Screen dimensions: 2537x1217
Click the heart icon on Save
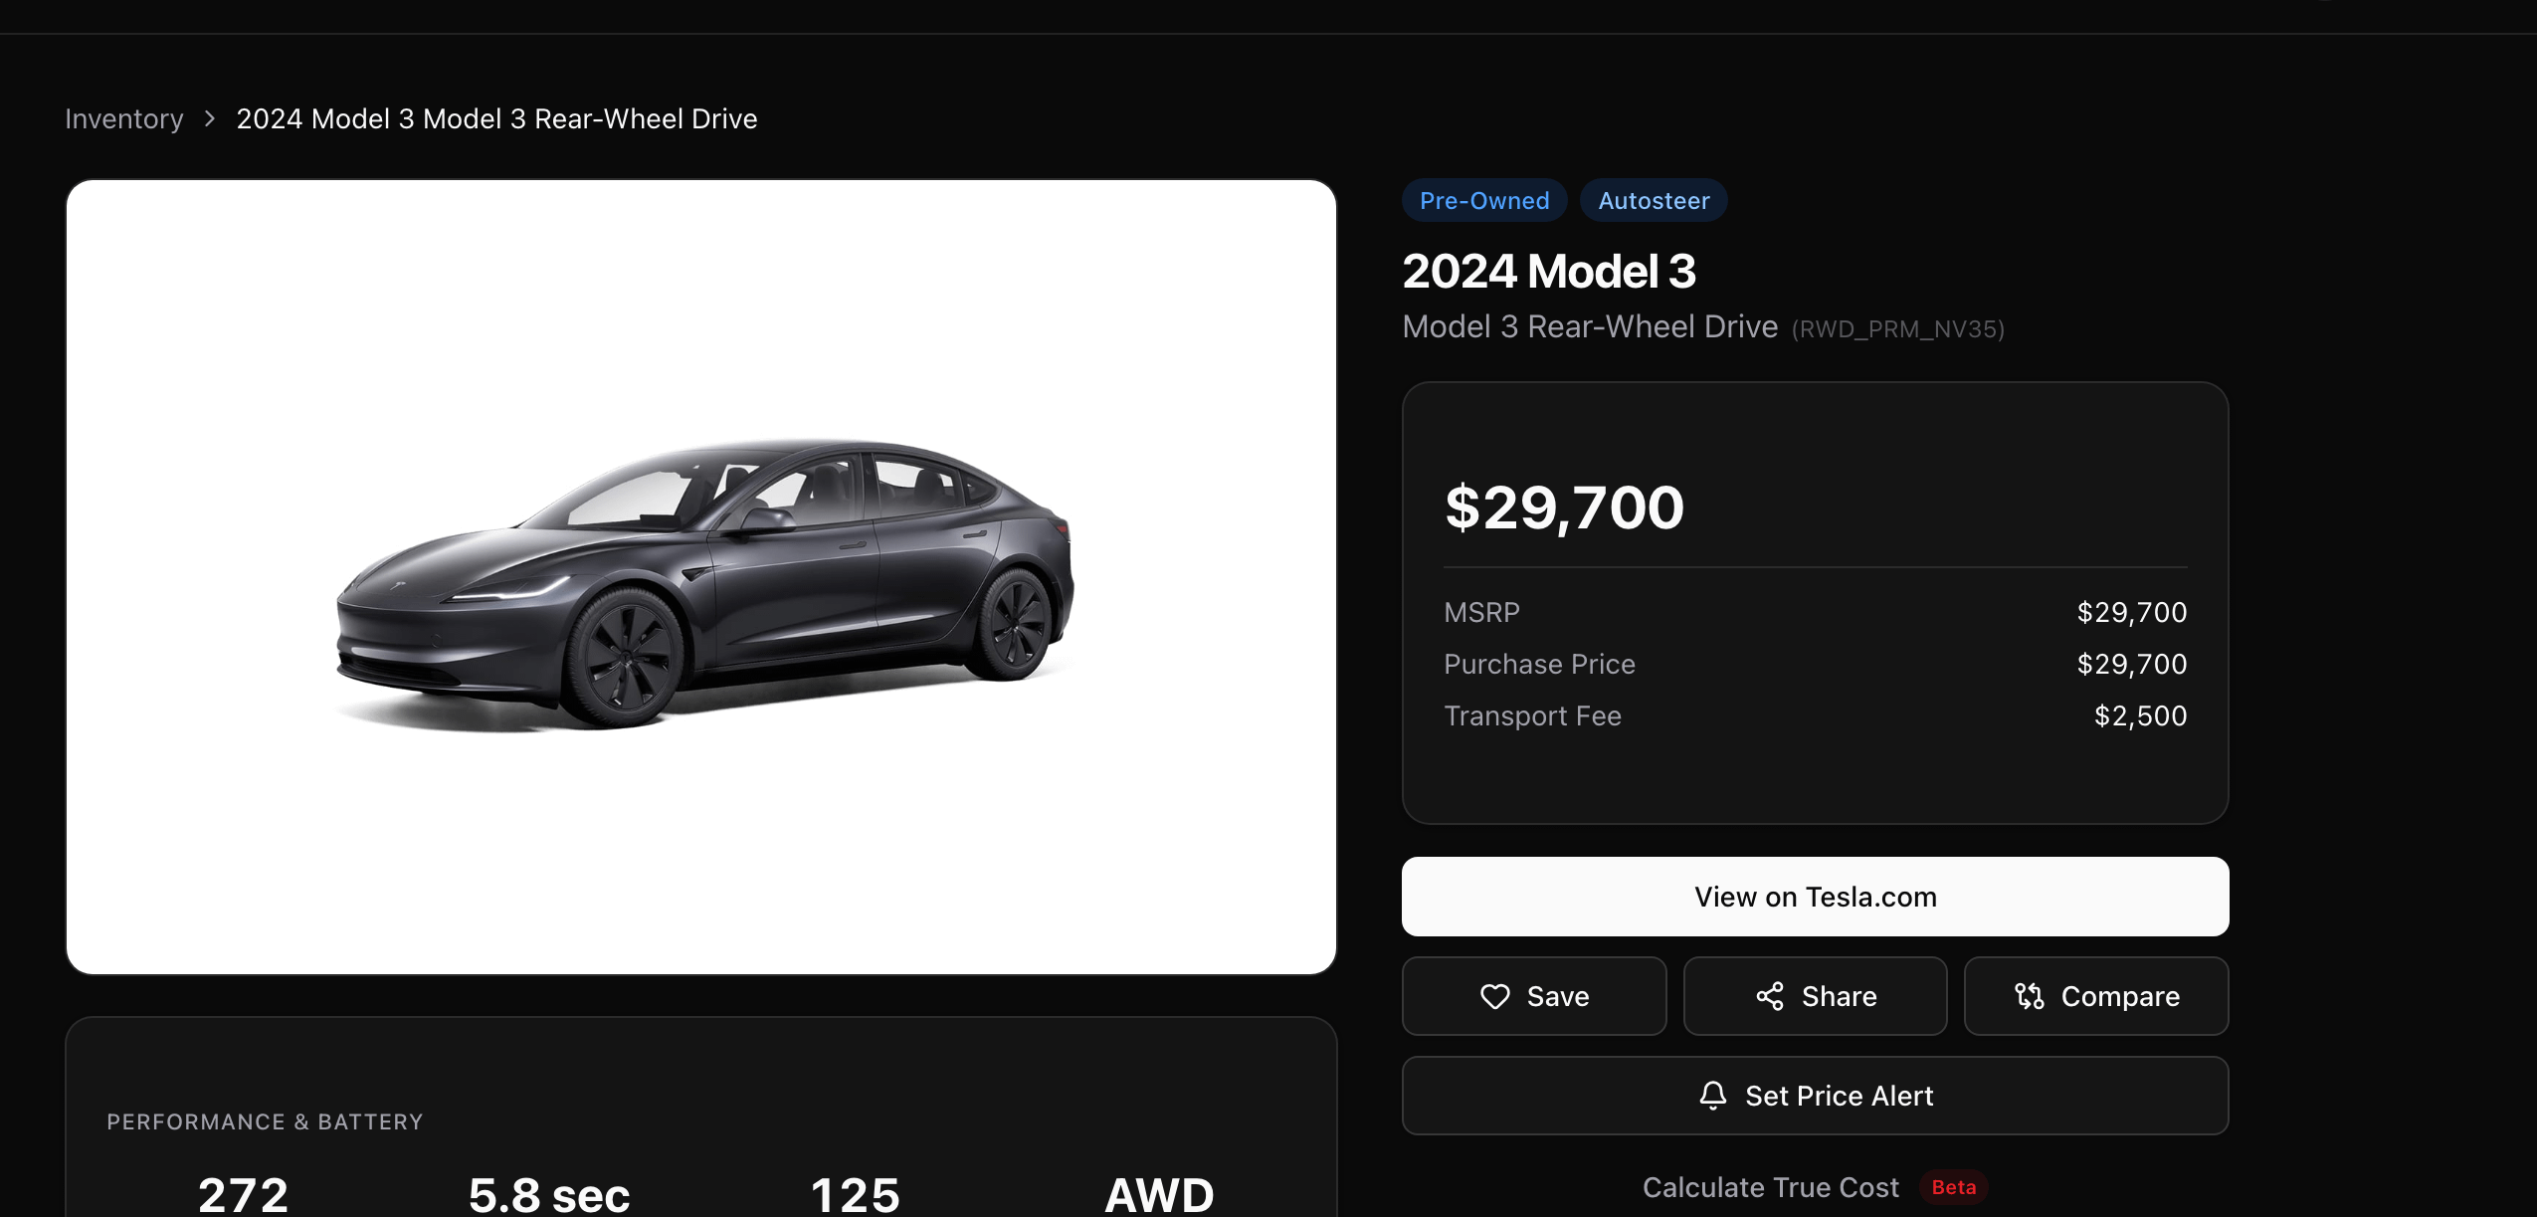pos(1494,996)
